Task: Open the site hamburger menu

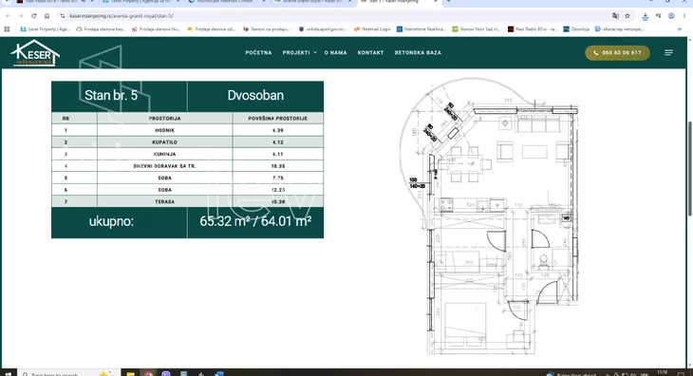Action: tap(668, 52)
